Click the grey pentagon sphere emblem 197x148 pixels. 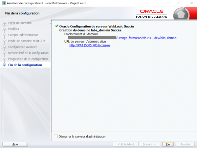(x=181, y=14)
